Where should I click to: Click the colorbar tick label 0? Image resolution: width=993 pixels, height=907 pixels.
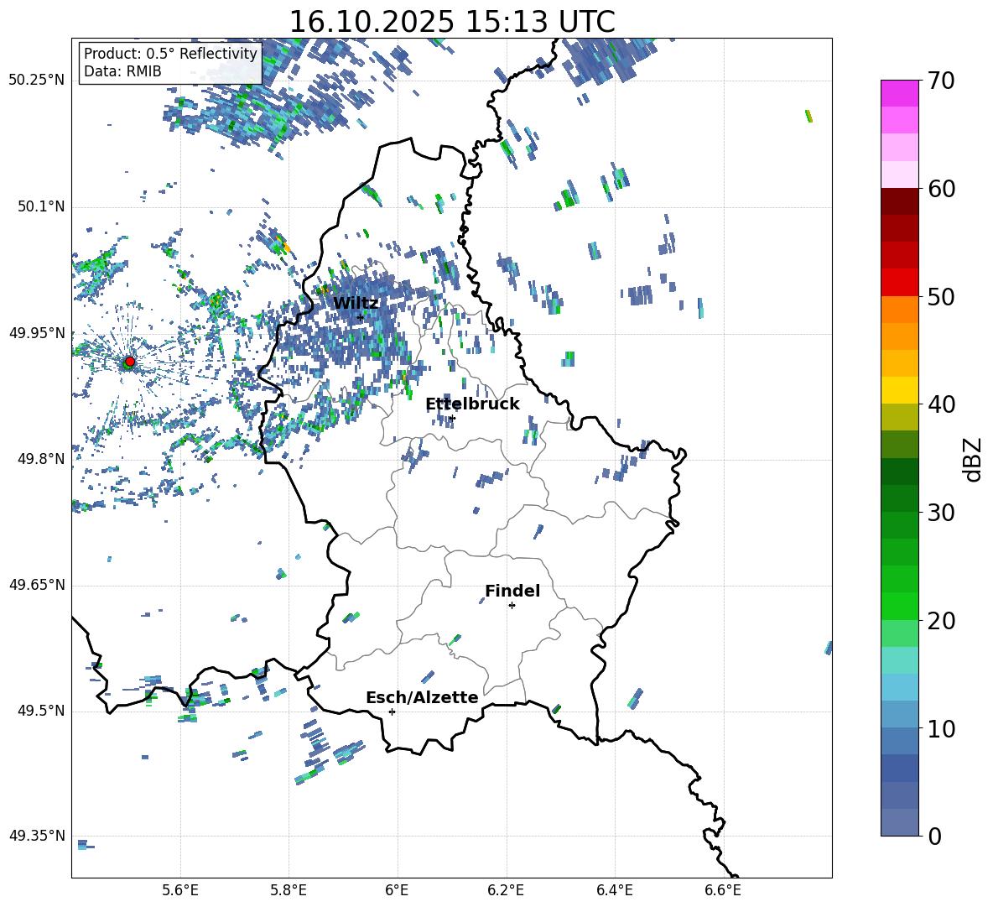coord(934,837)
